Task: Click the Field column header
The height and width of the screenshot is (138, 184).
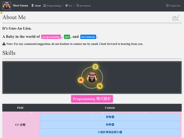Action: 20,108
